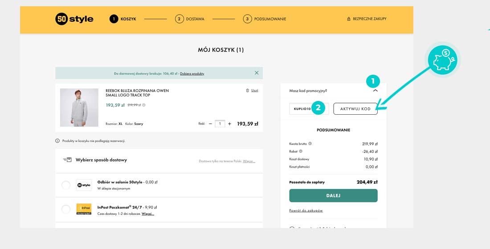Select InPost Paczkomat 24/7 delivery option
This screenshot has width=490, height=249.
pos(66,209)
